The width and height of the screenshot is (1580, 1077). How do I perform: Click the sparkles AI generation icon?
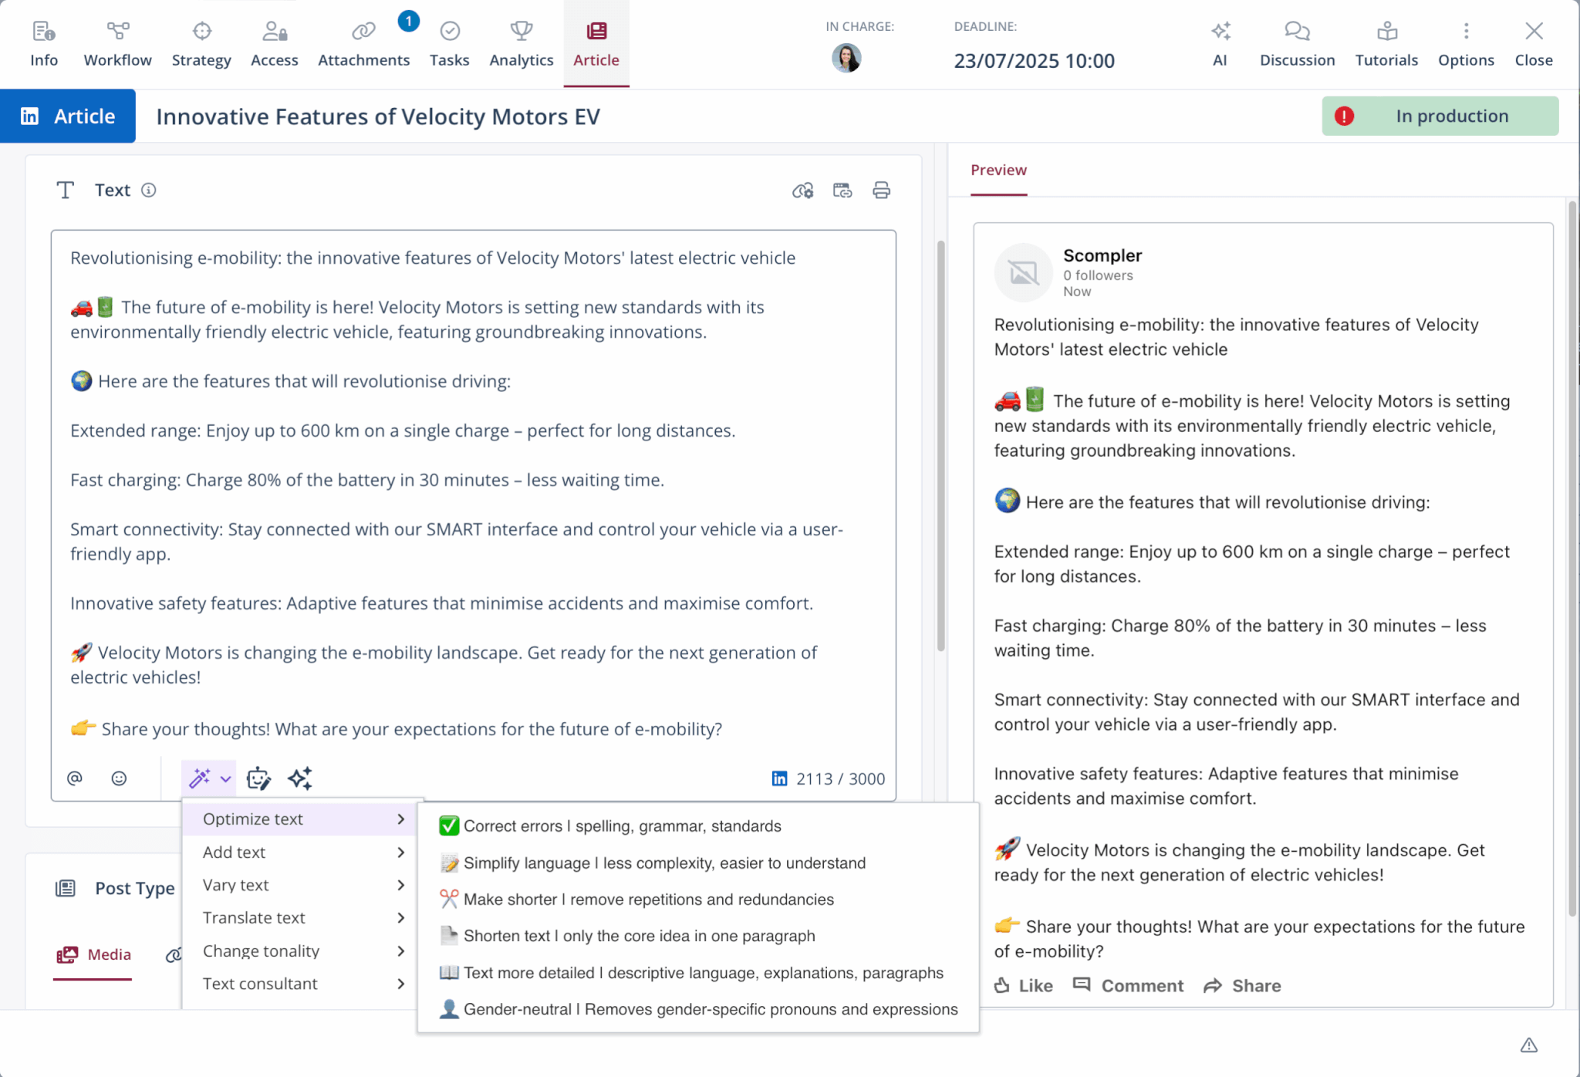(x=301, y=778)
